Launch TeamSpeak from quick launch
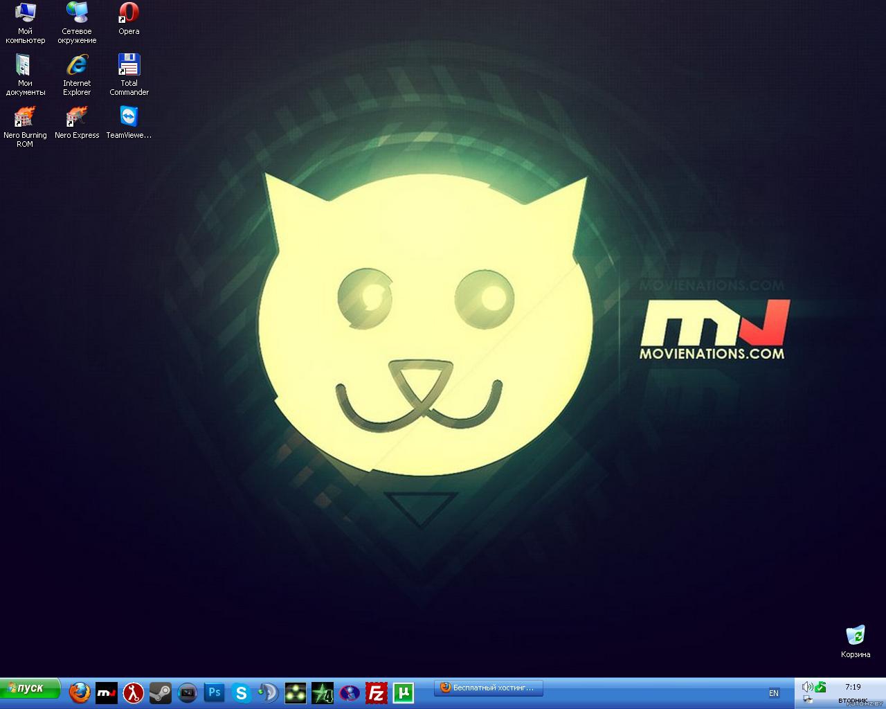Screen dimensions: 886x709 pyautogui.click(x=269, y=692)
